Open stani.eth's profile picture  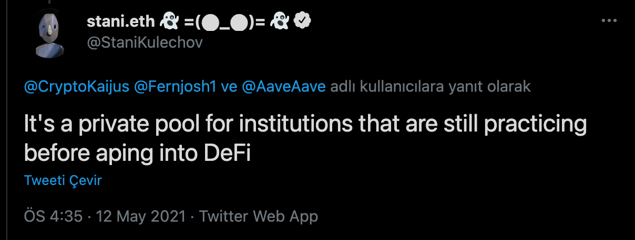tap(48, 35)
